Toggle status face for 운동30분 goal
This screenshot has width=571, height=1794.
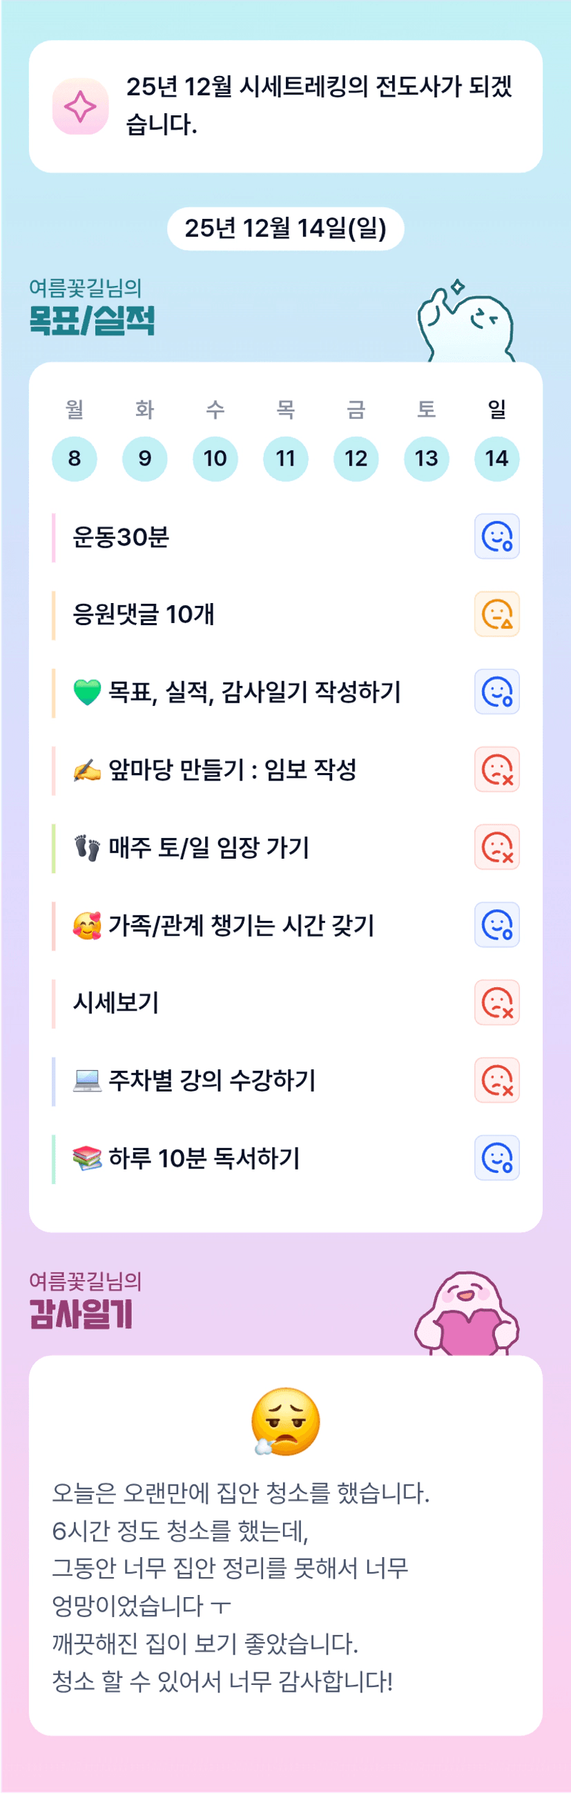click(496, 536)
